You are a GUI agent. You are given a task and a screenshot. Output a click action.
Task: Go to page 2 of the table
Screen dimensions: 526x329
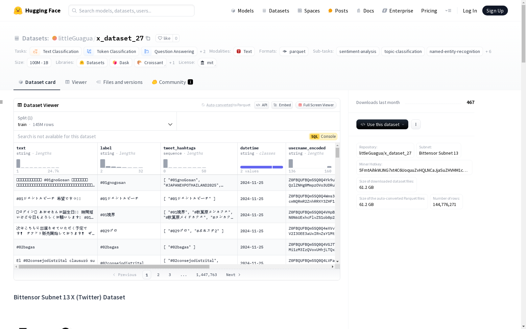(x=158, y=275)
